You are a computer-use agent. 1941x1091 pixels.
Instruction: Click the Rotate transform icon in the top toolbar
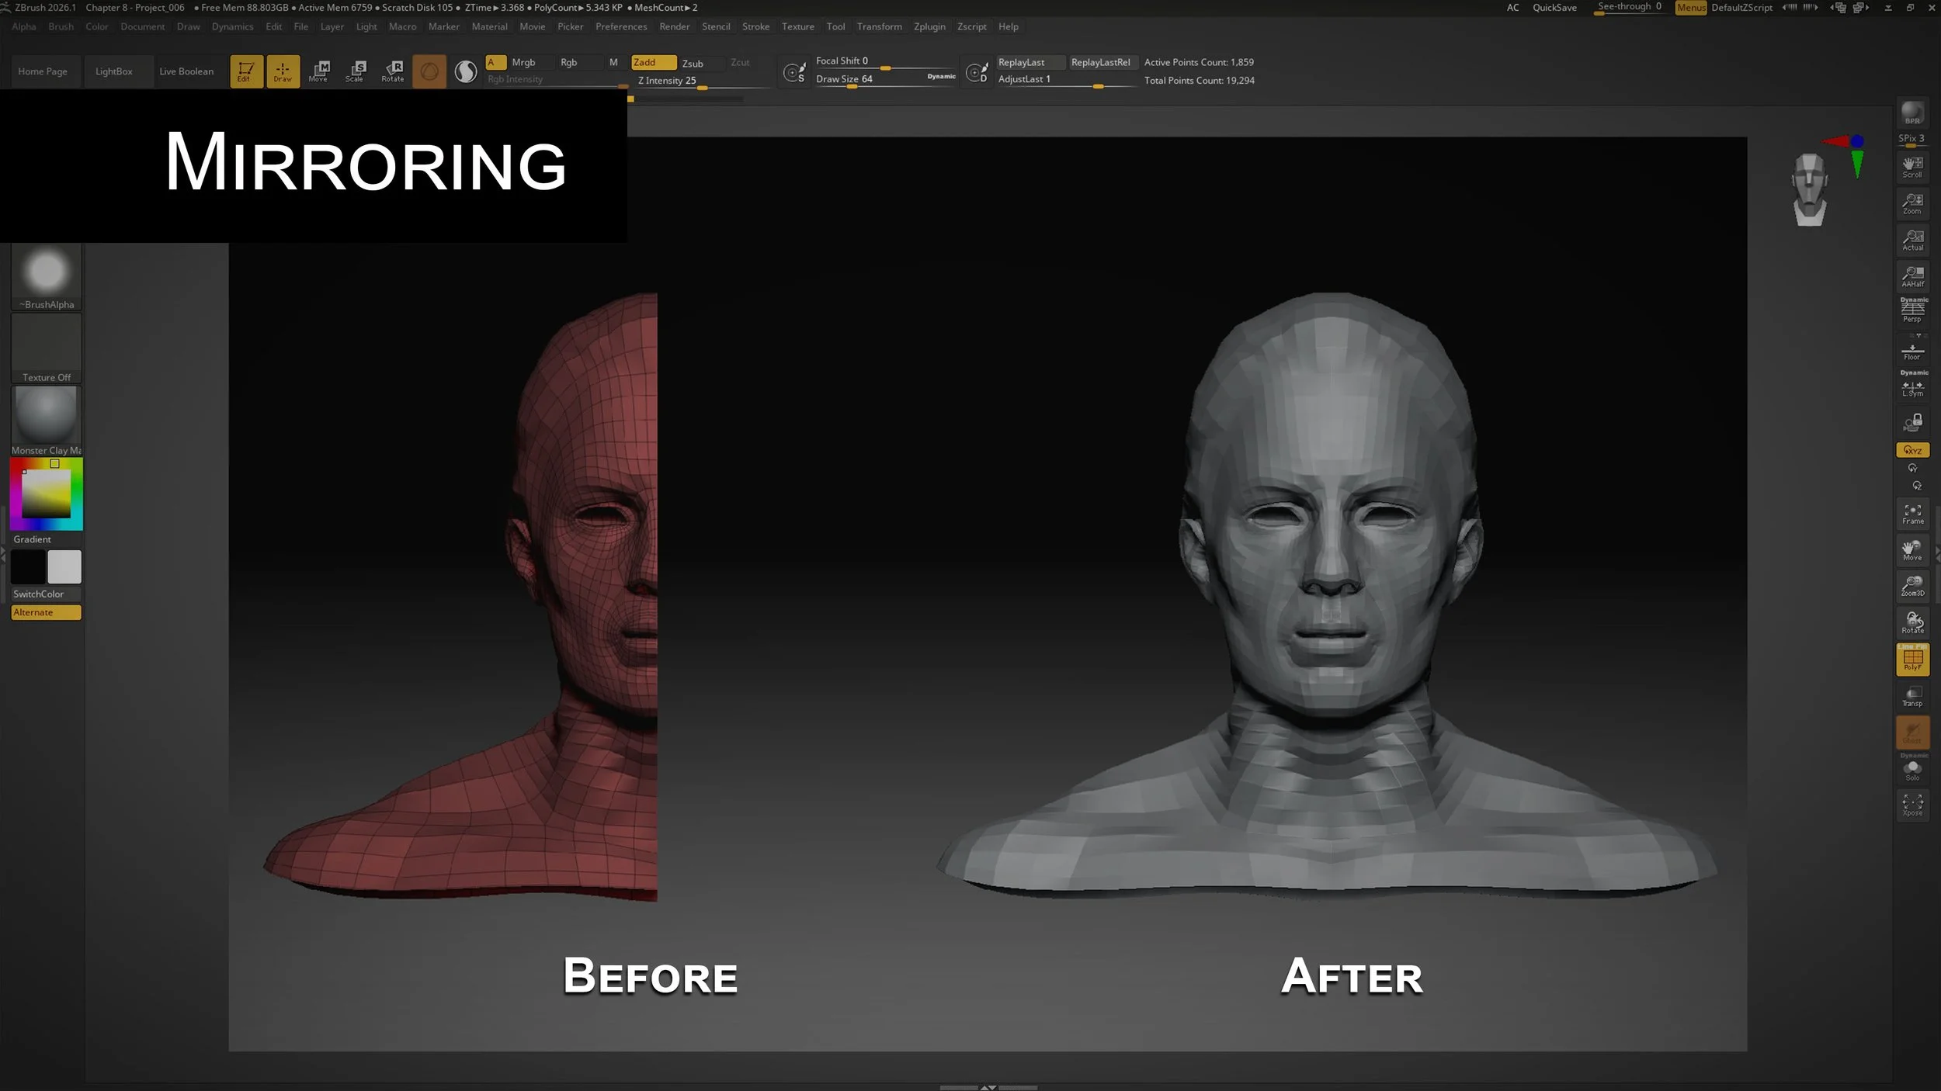[393, 71]
